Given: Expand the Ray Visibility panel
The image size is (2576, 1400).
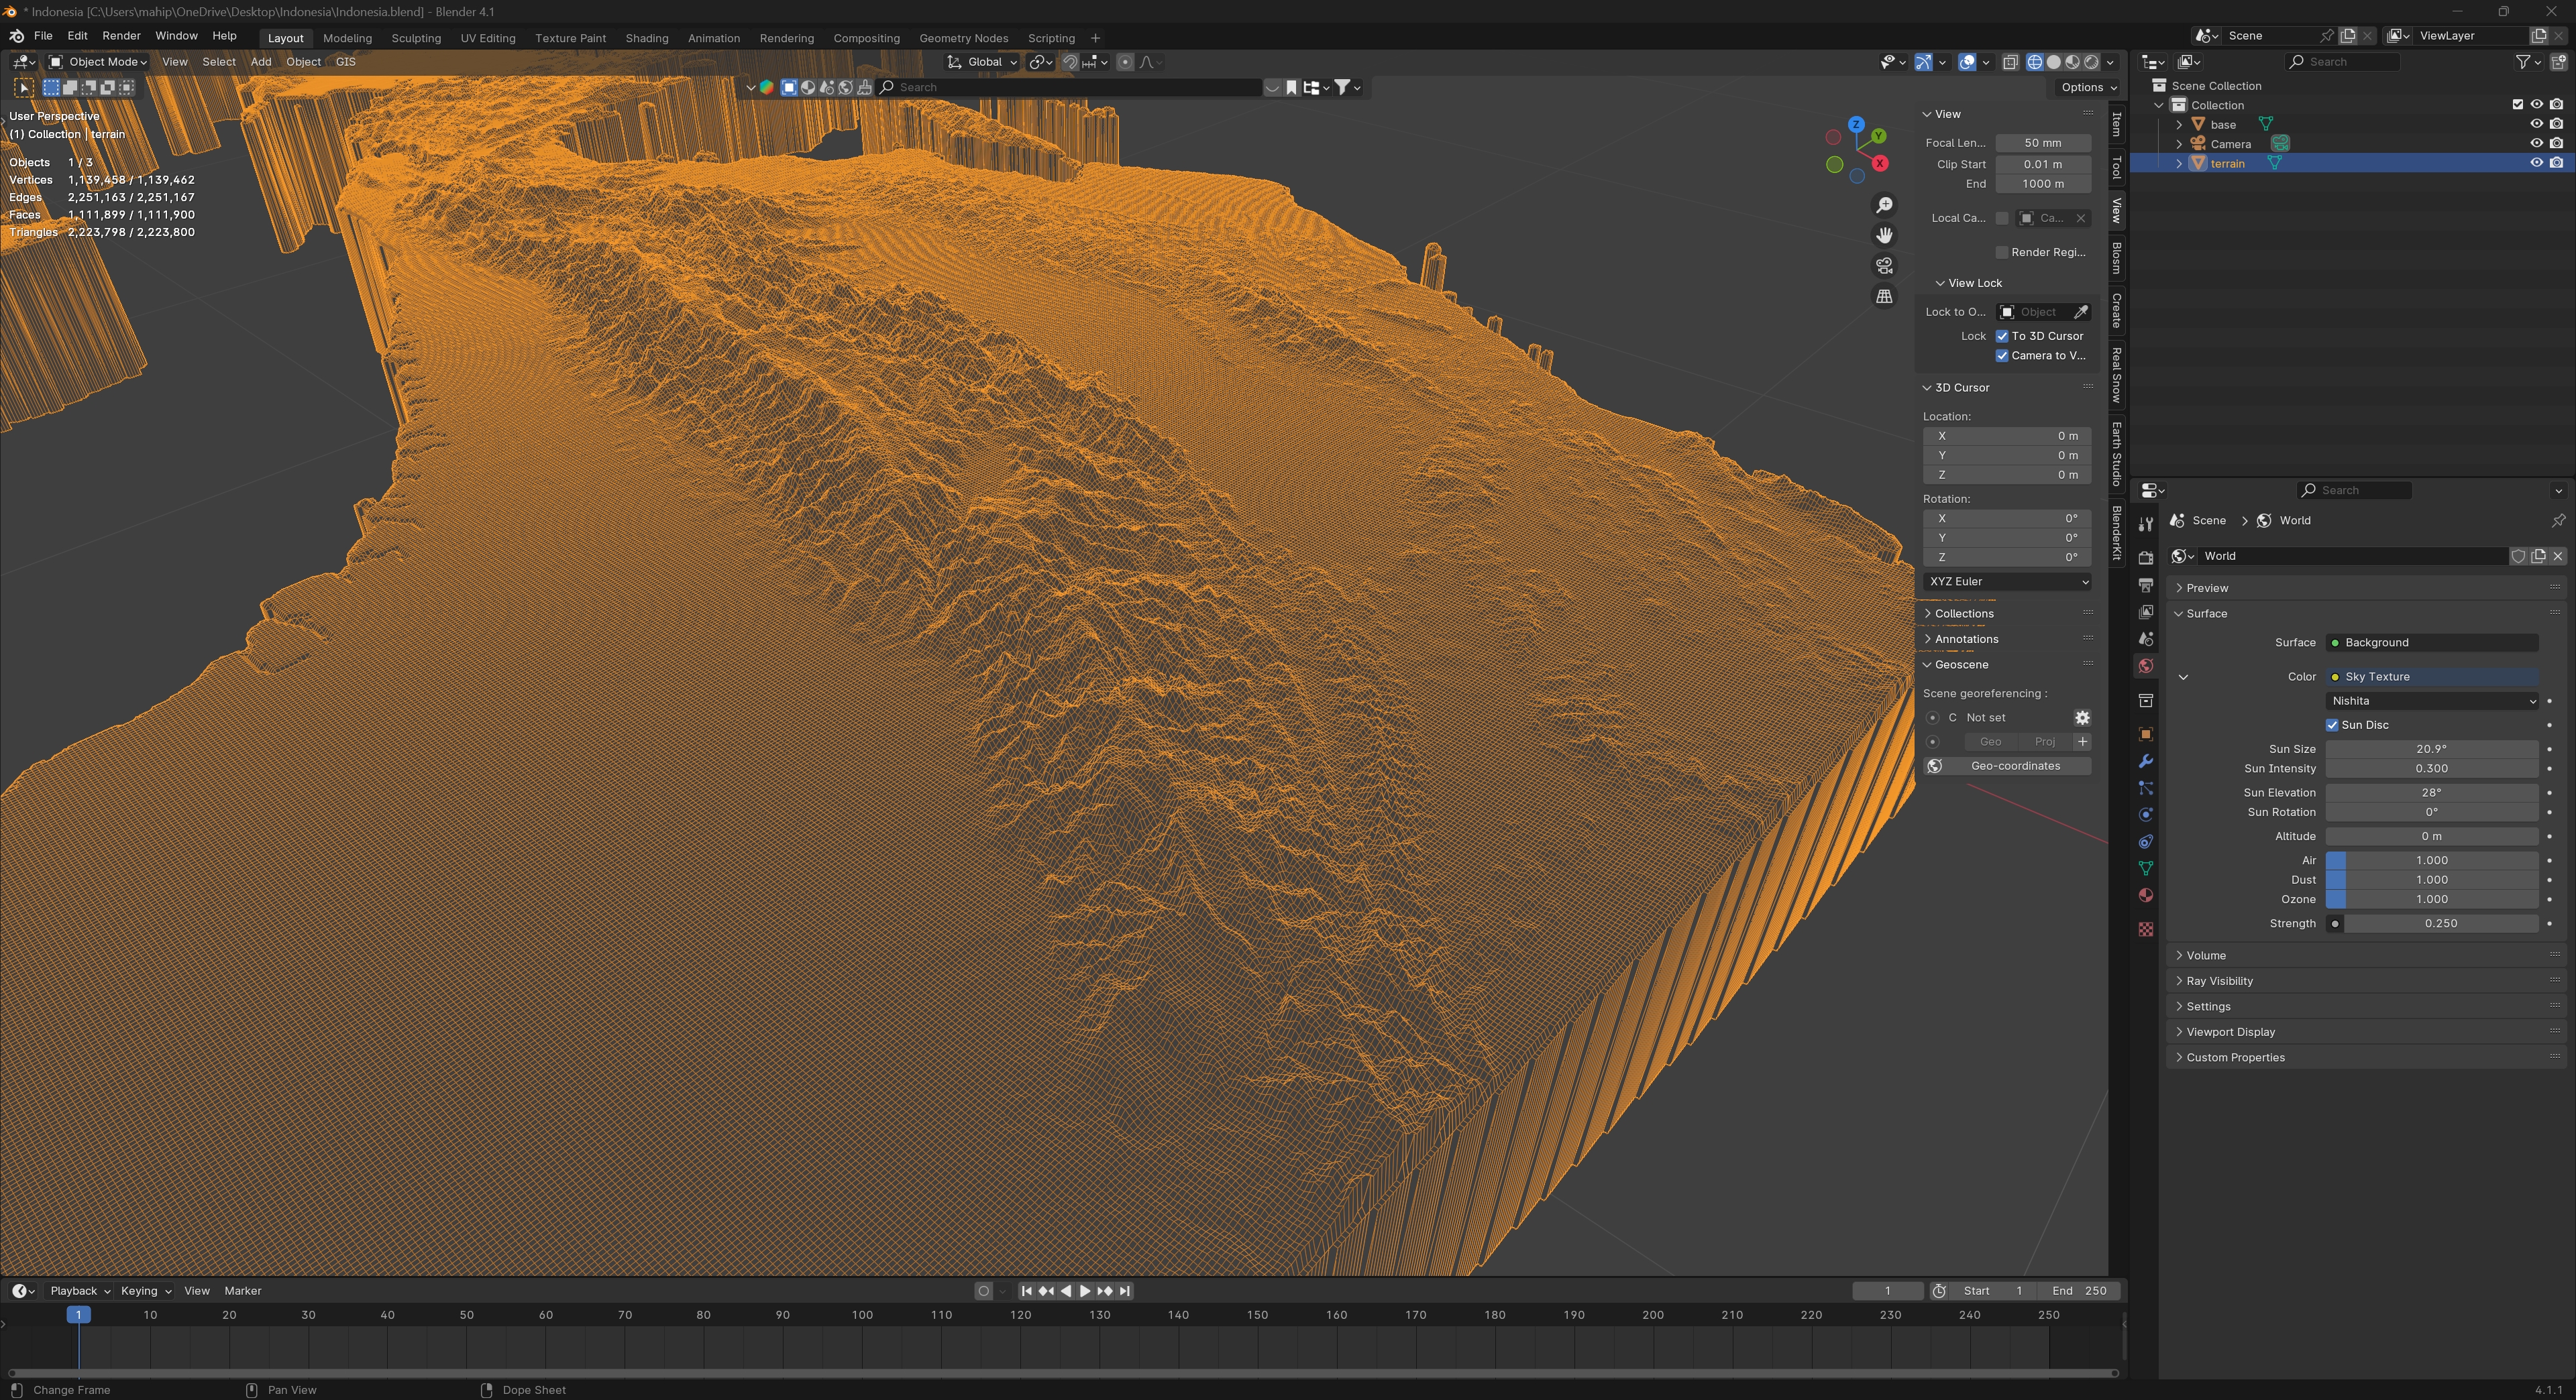Looking at the screenshot, I should click(x=2219, y=982).
